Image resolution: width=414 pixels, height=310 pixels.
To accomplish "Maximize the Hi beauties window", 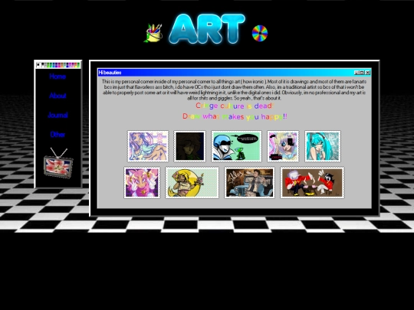I will click(362, 73).
